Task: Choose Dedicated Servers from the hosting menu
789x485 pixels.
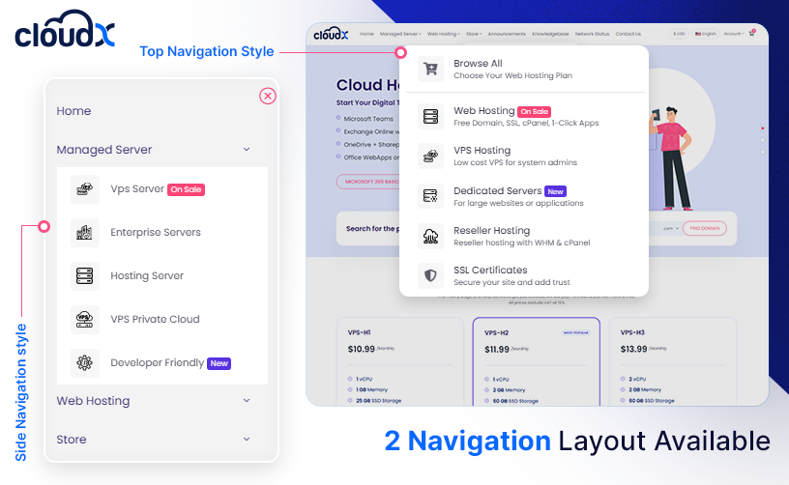Action: [x=498, y=191]
